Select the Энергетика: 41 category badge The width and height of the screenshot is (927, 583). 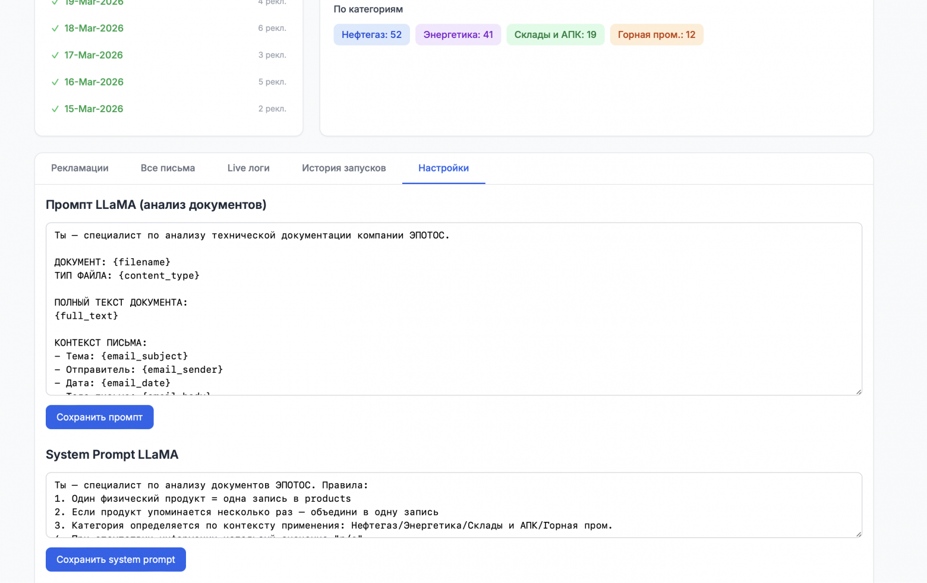tap(458, 34)
